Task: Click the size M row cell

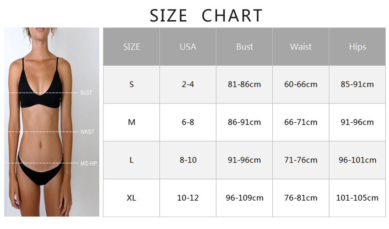Action: coord(131,122)
